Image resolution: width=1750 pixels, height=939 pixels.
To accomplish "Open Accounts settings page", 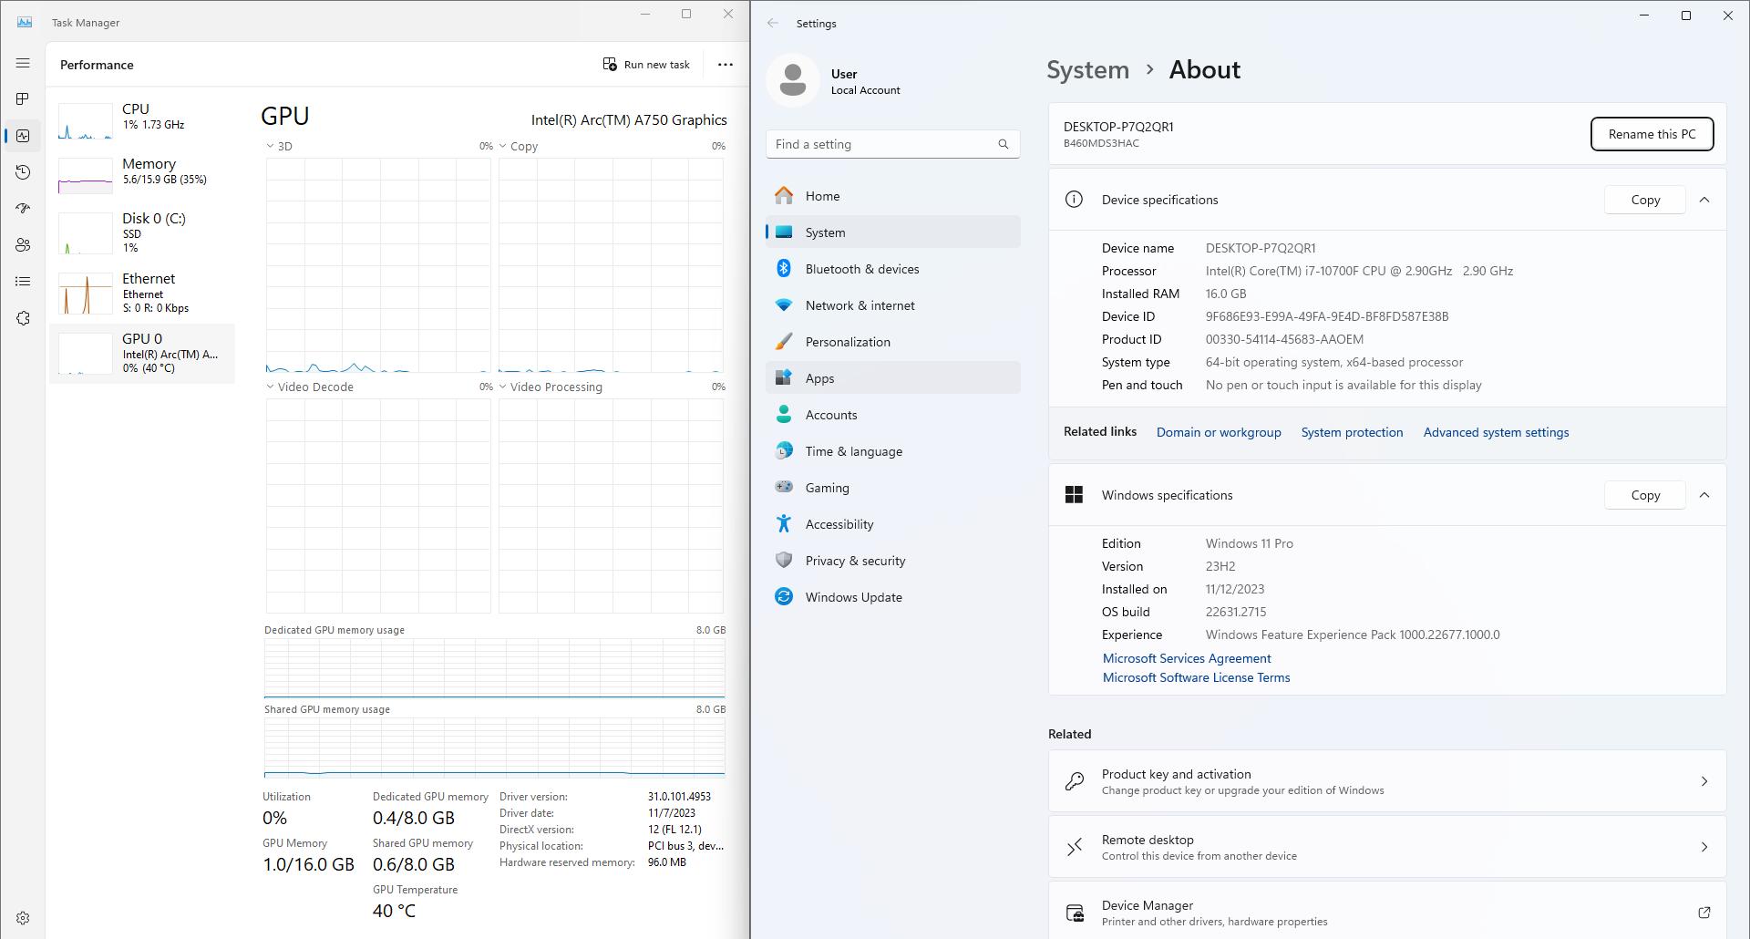I will (x=892, y=415).
